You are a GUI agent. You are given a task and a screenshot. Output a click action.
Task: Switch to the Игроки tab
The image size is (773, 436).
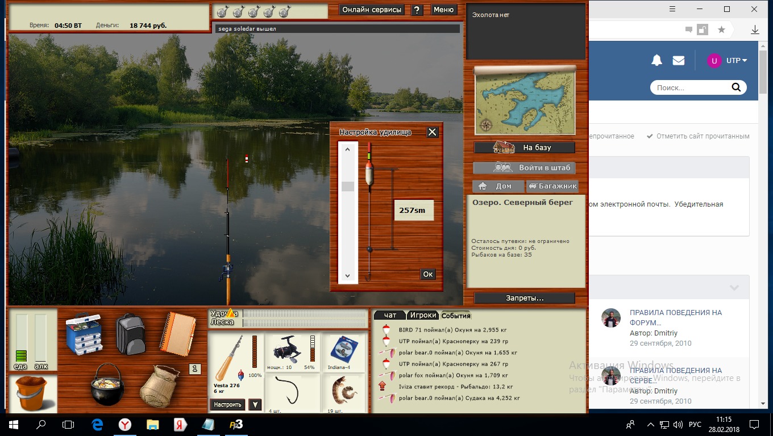point(423,315)
